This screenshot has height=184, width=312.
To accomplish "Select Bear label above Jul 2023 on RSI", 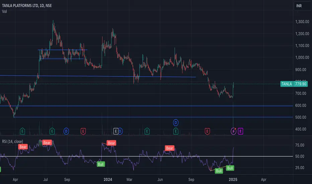I will 47,143.
